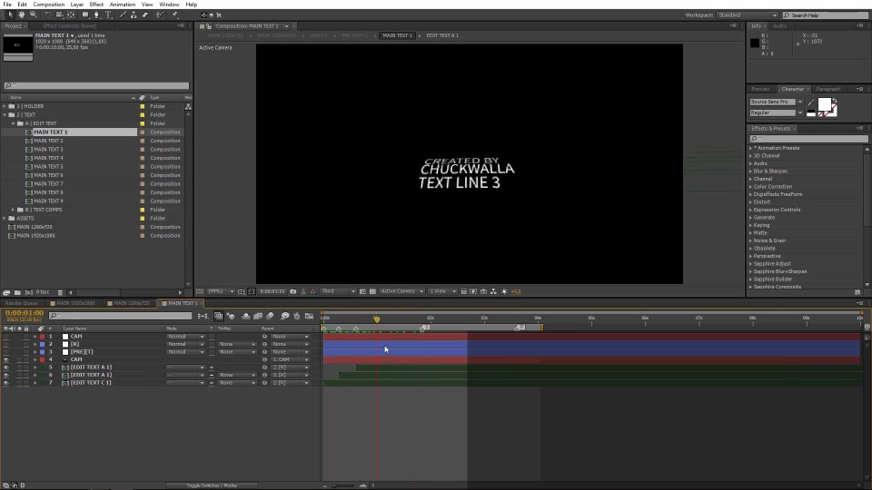872x490 pixels.
Task: Click Toggle Switches / Modes button
Action: 212,485
